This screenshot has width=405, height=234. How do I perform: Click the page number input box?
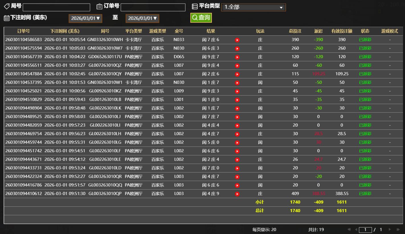click(365, 230)
